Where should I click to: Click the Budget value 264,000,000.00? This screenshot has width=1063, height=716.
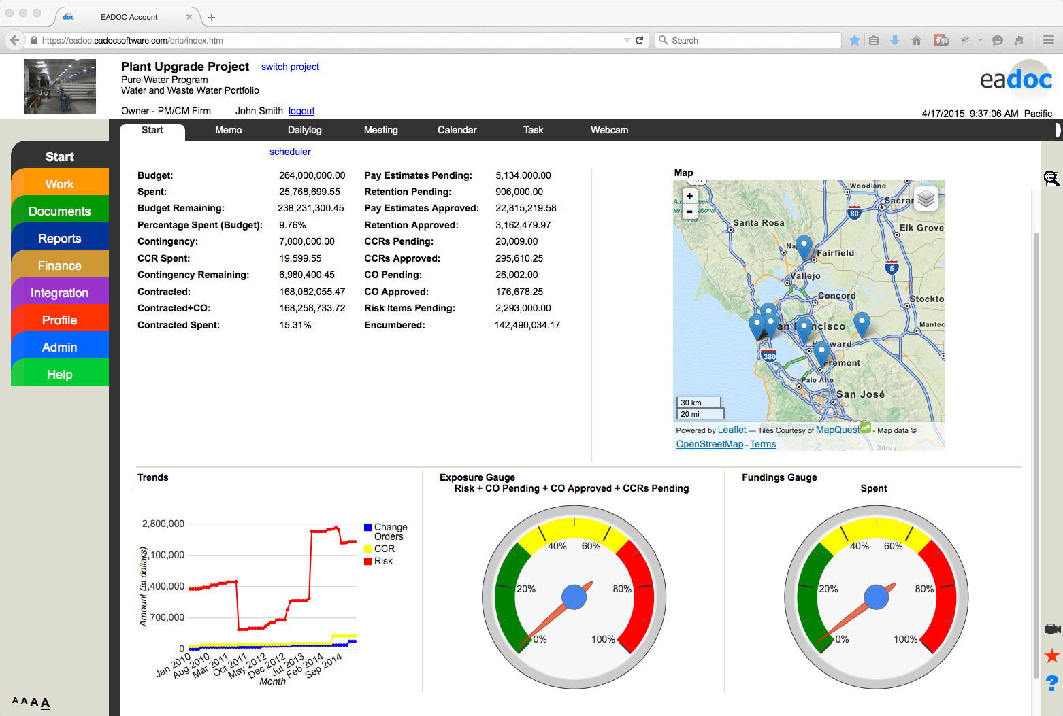(312, 175)
